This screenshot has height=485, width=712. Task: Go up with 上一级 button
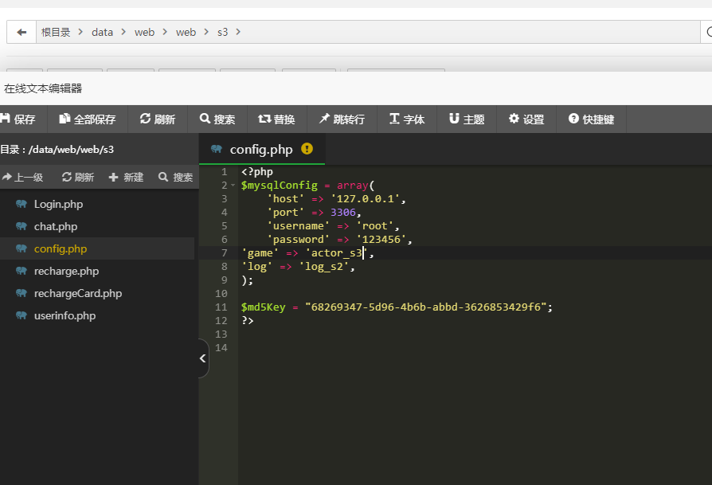tap(23, 177)
